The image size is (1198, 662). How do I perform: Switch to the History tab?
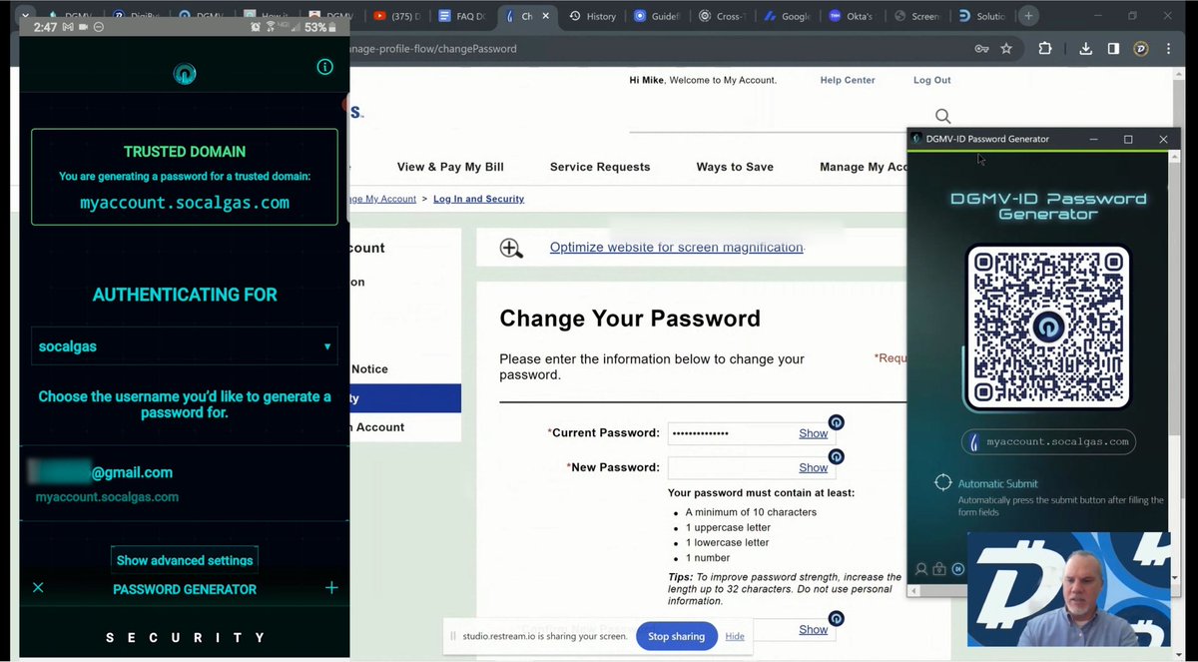click(595, 16)
